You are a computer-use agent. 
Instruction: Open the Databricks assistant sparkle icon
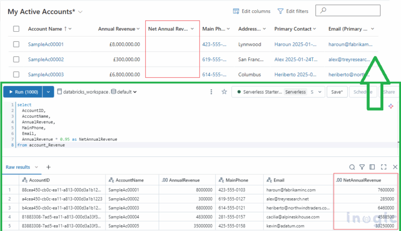[x=391, y=106]
